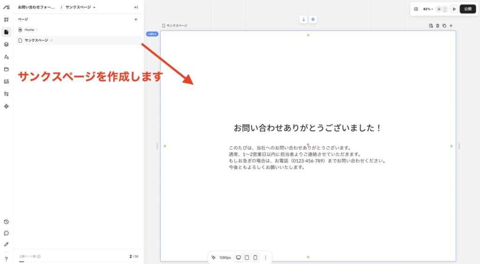Select the Home page in list
The width and height of the screenshot is (480, 264).
(x=29, y=29)
